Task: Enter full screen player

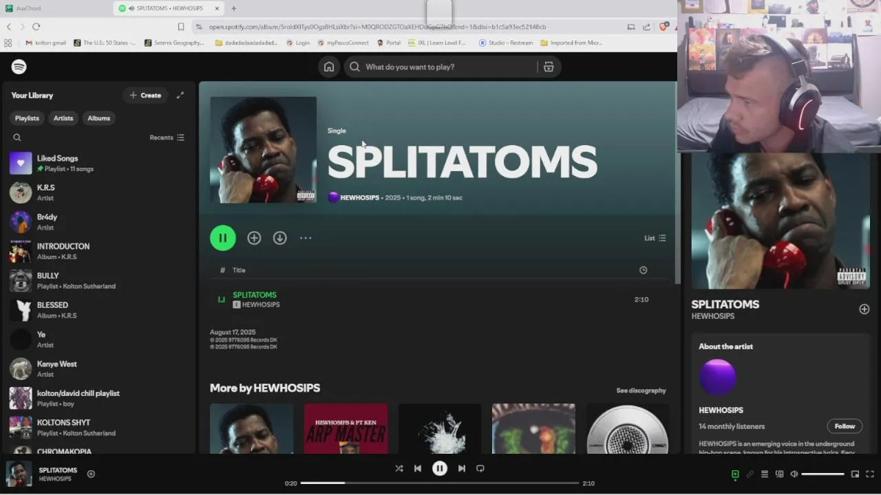Action: click(x=870, y=474)
